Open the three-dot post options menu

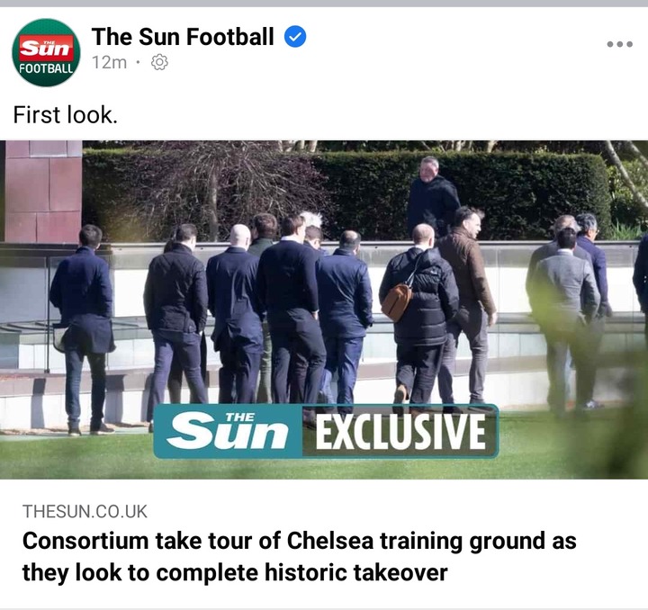[x=619, y=44]
